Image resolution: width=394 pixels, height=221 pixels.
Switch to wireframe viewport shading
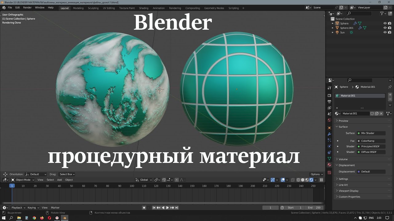coord(298,180)
